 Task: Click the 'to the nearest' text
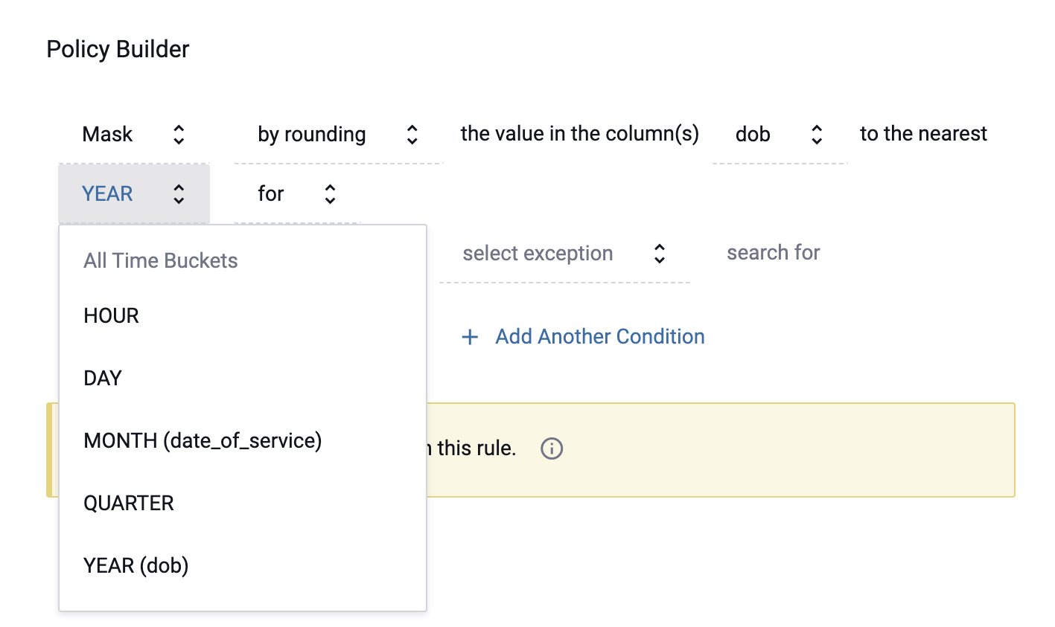pyautogui.click(x=923, y=133)
